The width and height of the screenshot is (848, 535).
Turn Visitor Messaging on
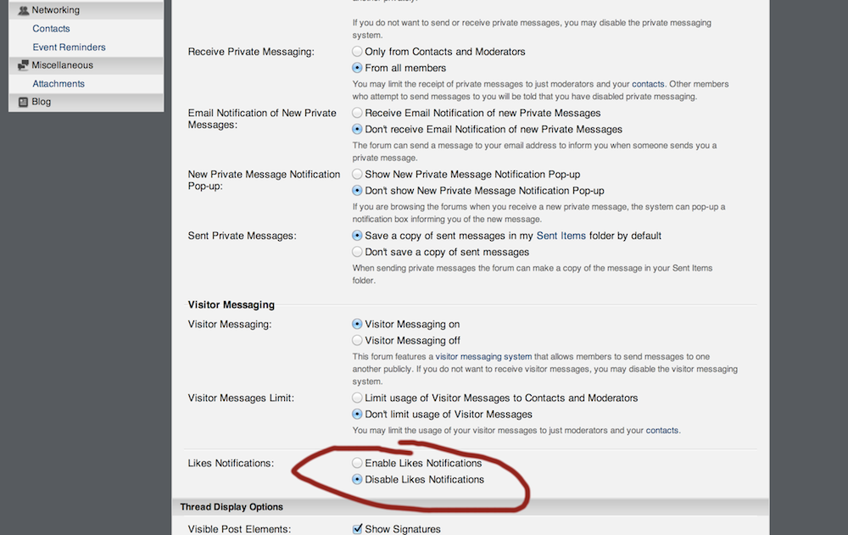click(357, 324)
